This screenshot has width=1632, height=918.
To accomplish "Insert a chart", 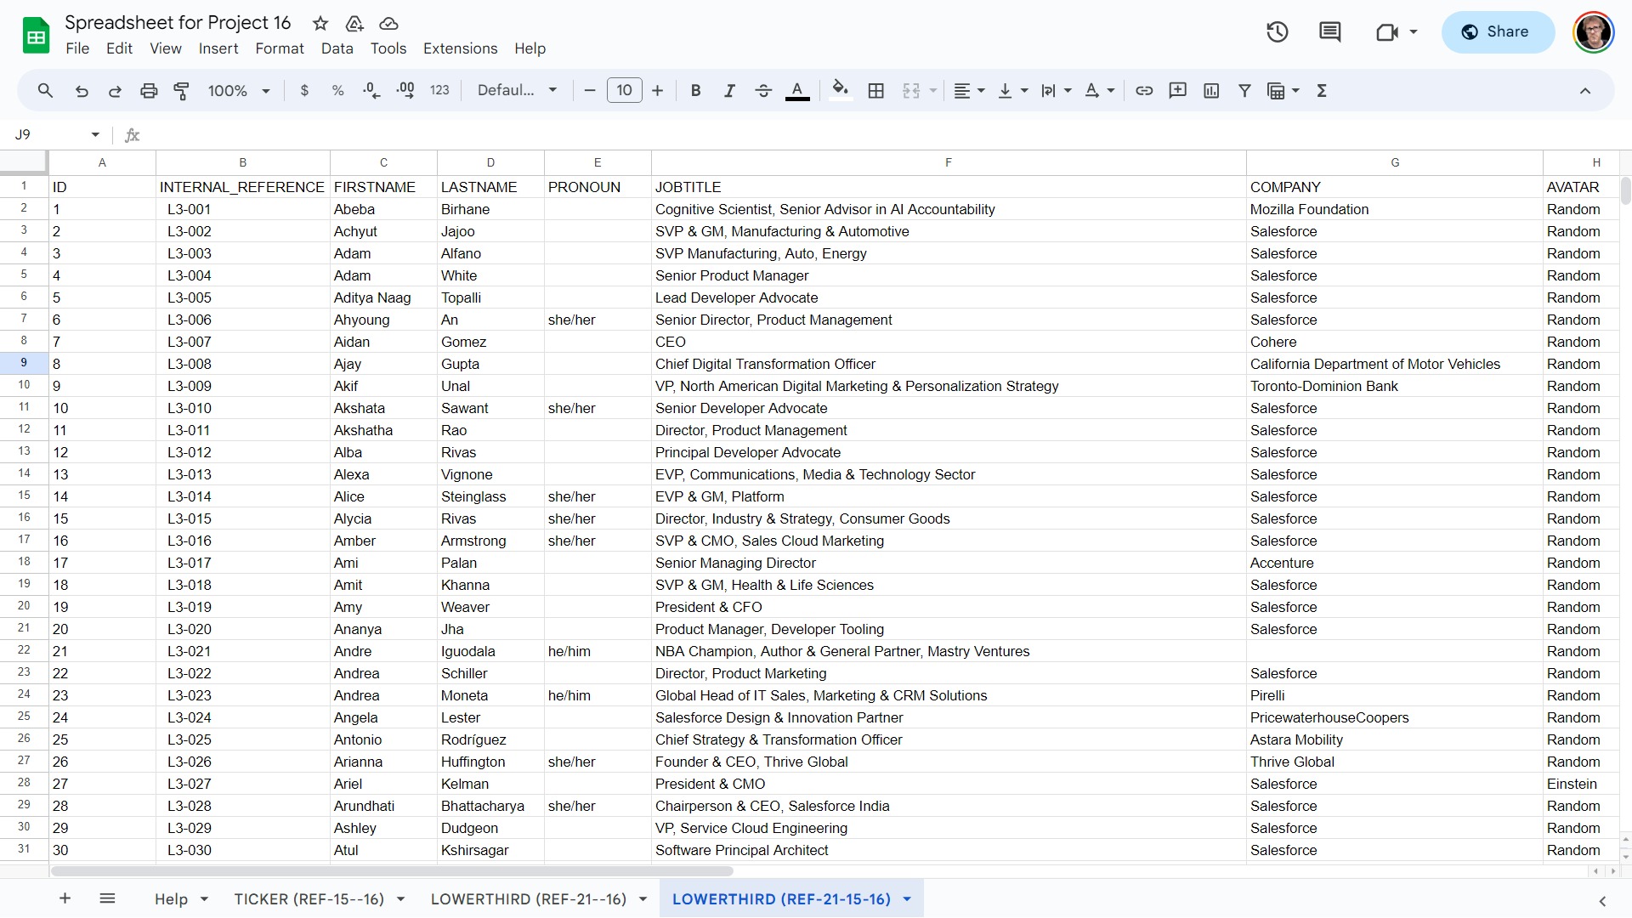I will click(x=1211, y=91).
